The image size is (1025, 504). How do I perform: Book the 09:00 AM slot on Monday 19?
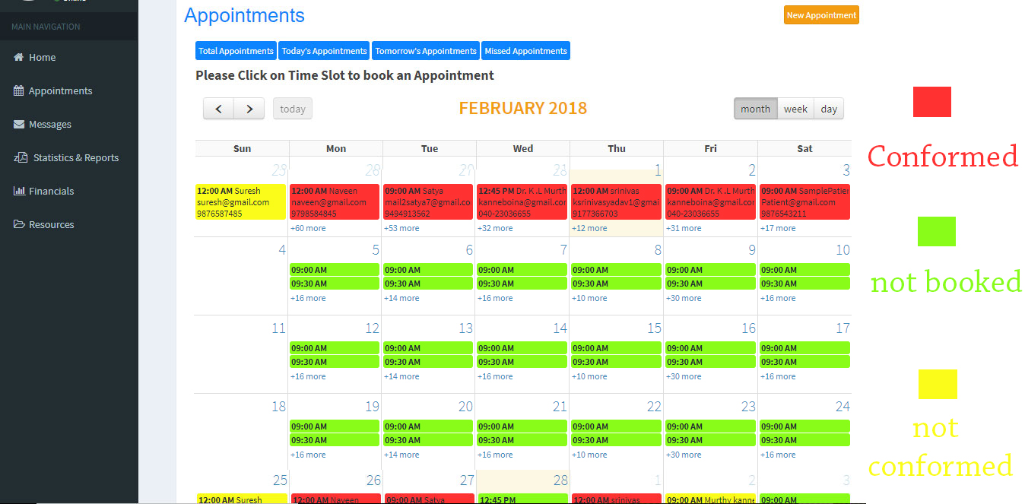pyautogui.click(x=335, y=426)
